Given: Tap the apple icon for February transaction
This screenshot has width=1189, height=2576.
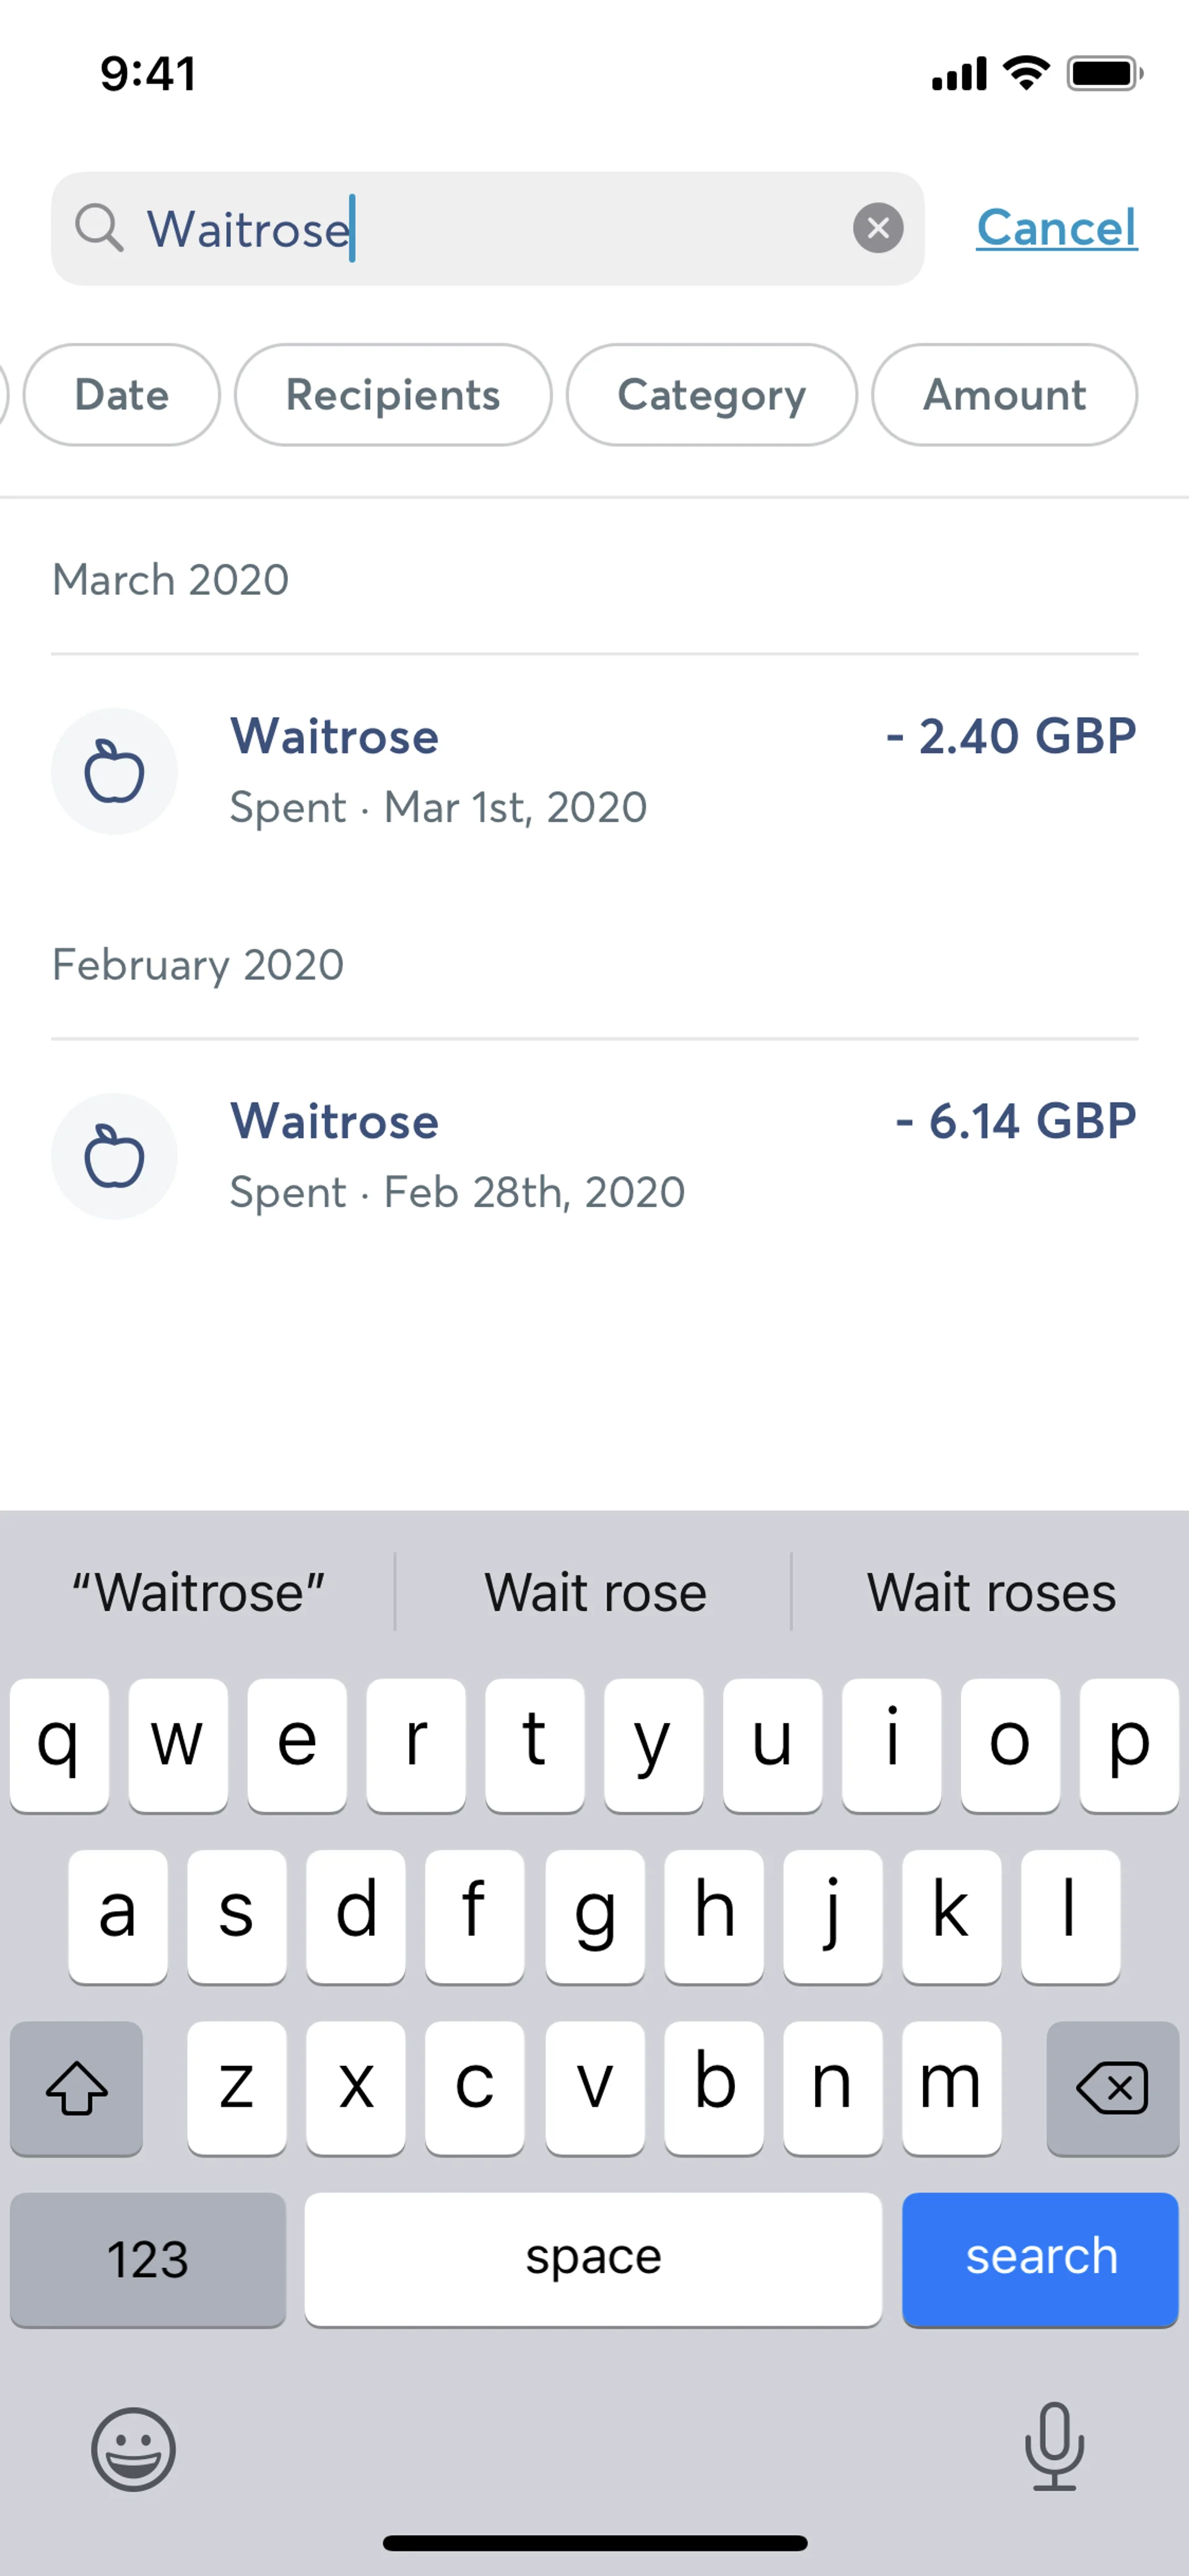Looking at the screenshot, I should (114, 1156).
